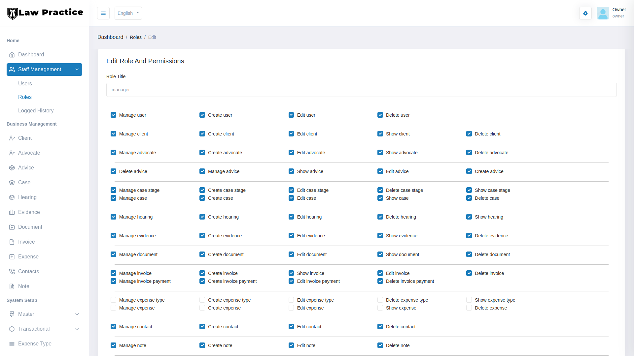634x356 pixels.
Task: Expand the Transactional menu chevron
Action: 77,329
